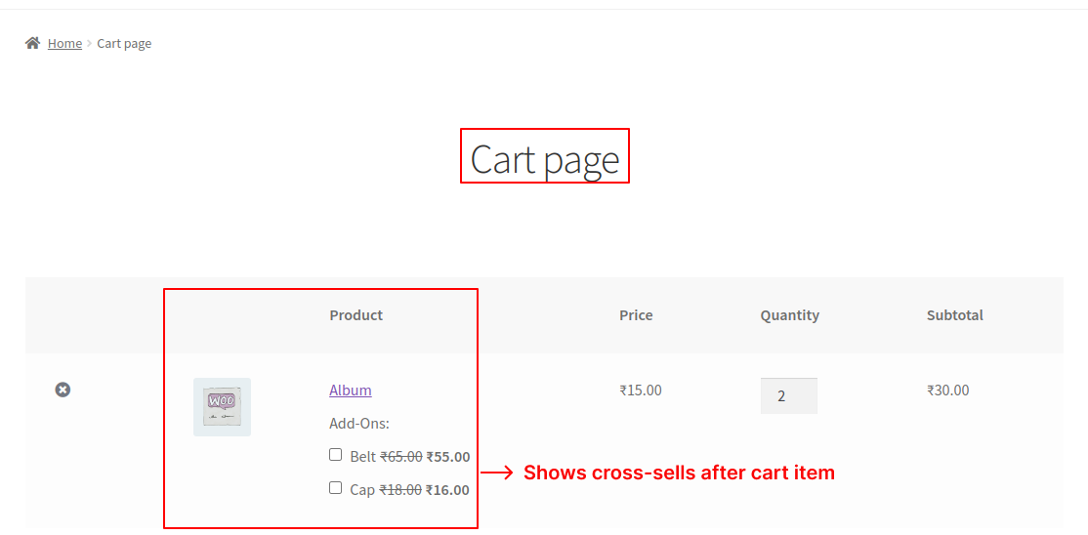Click the Product column header

(356, 315)
